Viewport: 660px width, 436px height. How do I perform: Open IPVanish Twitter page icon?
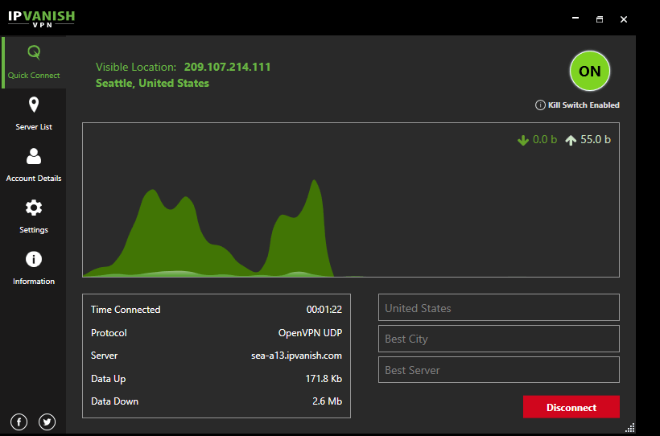coord(47,422)
